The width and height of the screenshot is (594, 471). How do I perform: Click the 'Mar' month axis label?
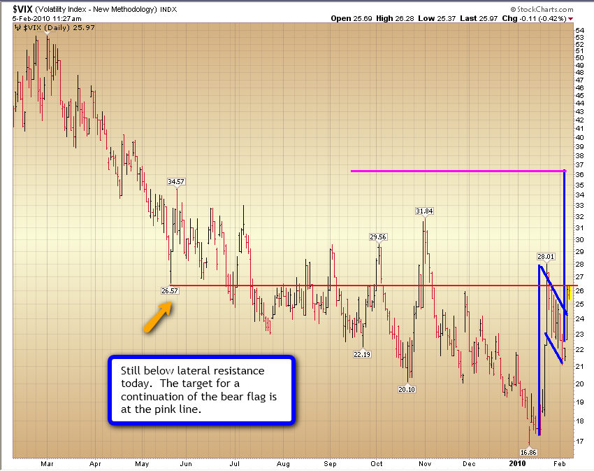(x=47, y=464)
